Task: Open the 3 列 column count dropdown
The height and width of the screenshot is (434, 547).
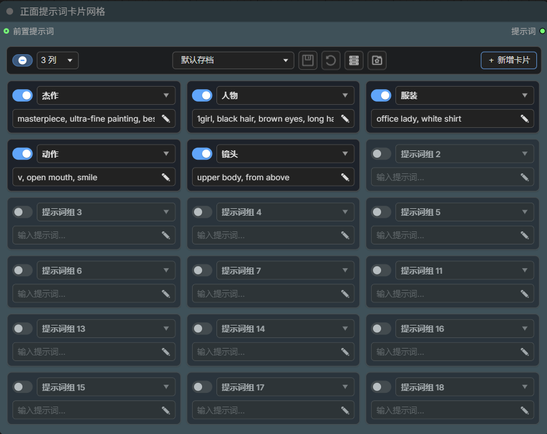Action: [57, 60]
